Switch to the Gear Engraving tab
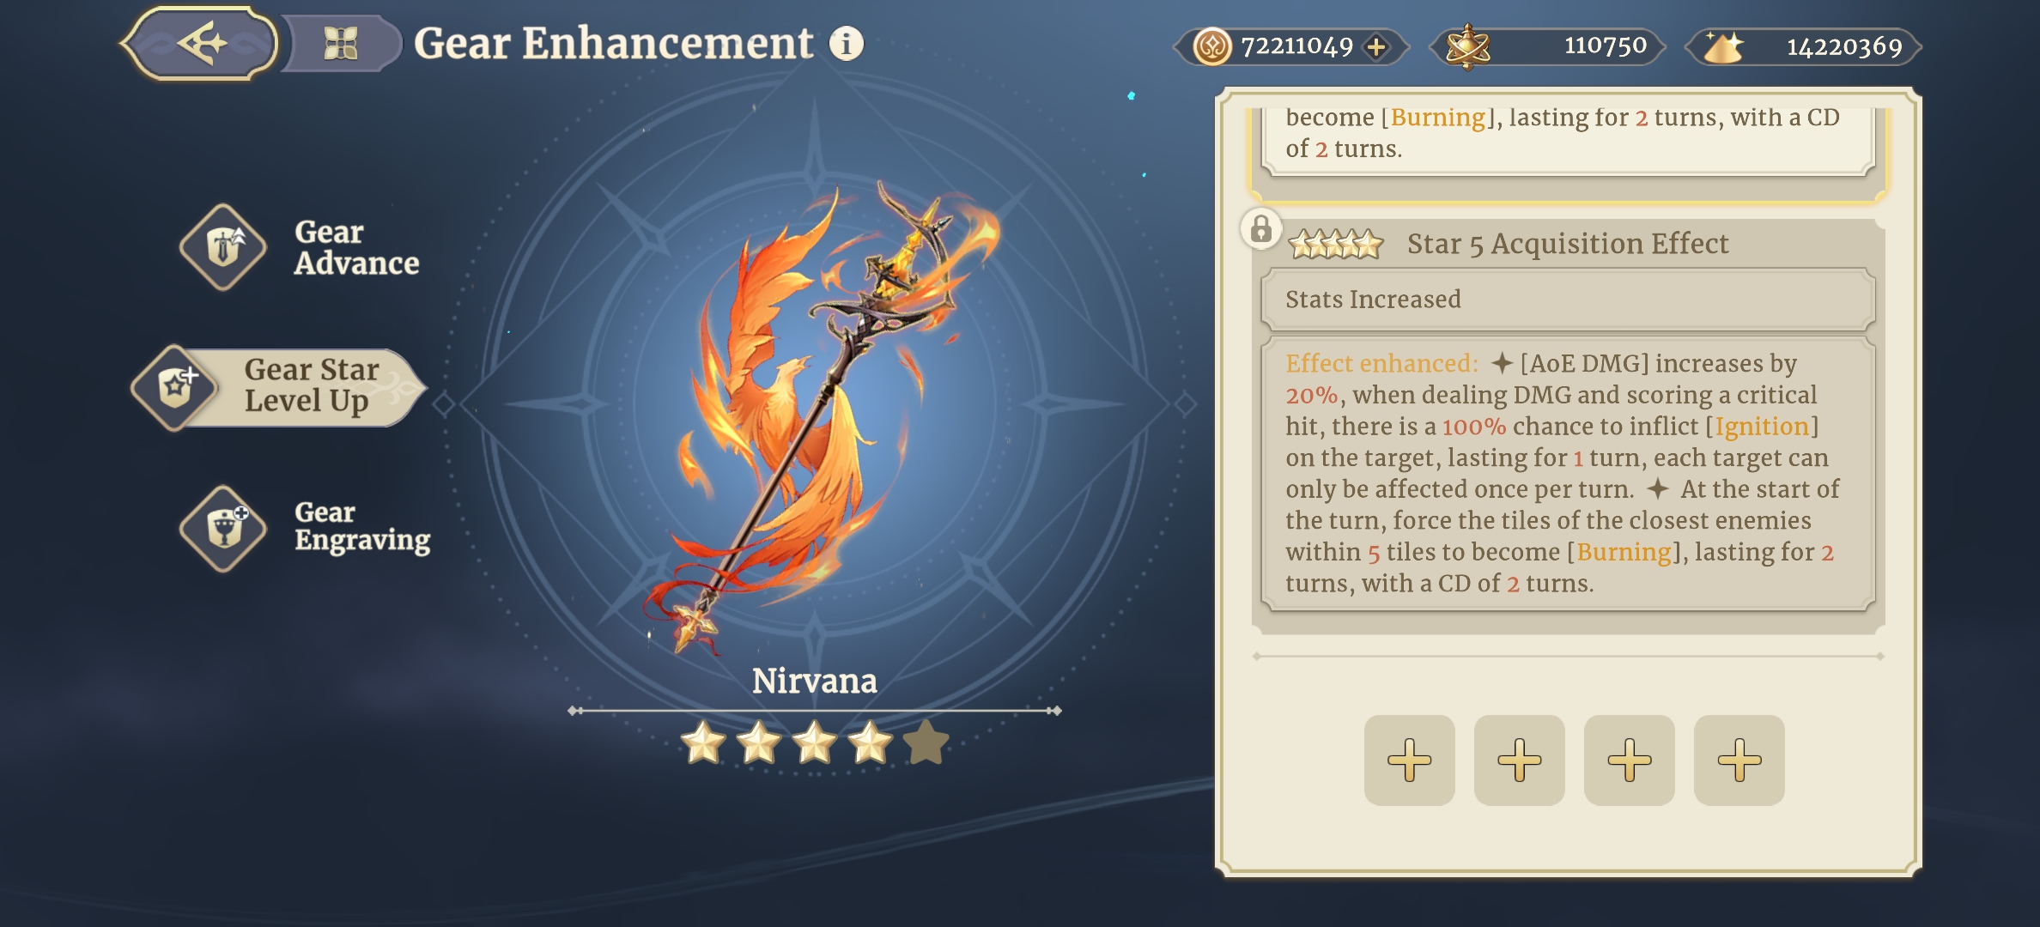The width and height of the screenshot is (2040, 927). (x=305, y=527)
